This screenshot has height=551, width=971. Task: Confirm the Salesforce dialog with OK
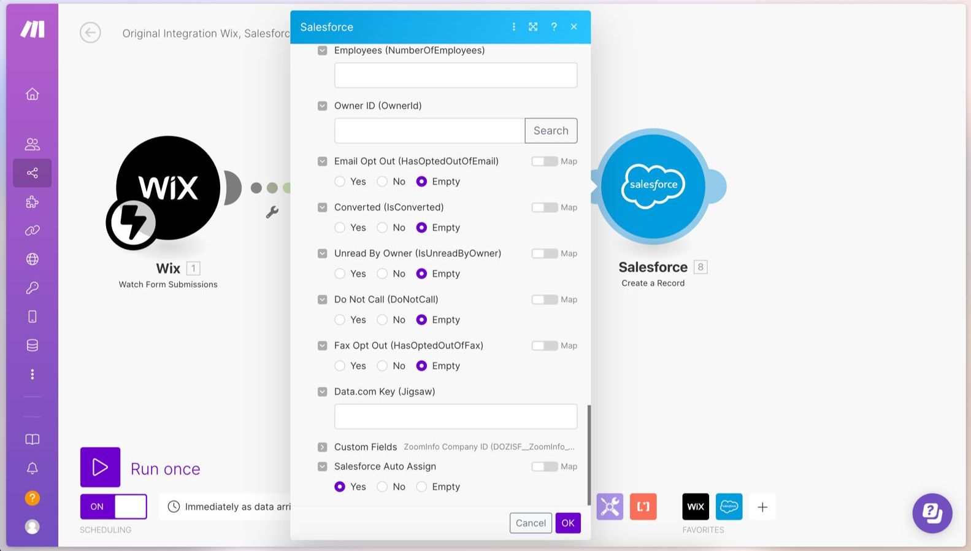(x=568, y=523)
